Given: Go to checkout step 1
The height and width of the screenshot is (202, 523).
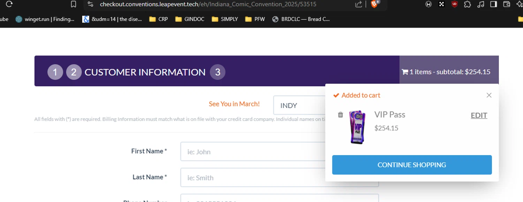Looking at the screenshot, I should (x=55, y=72).
